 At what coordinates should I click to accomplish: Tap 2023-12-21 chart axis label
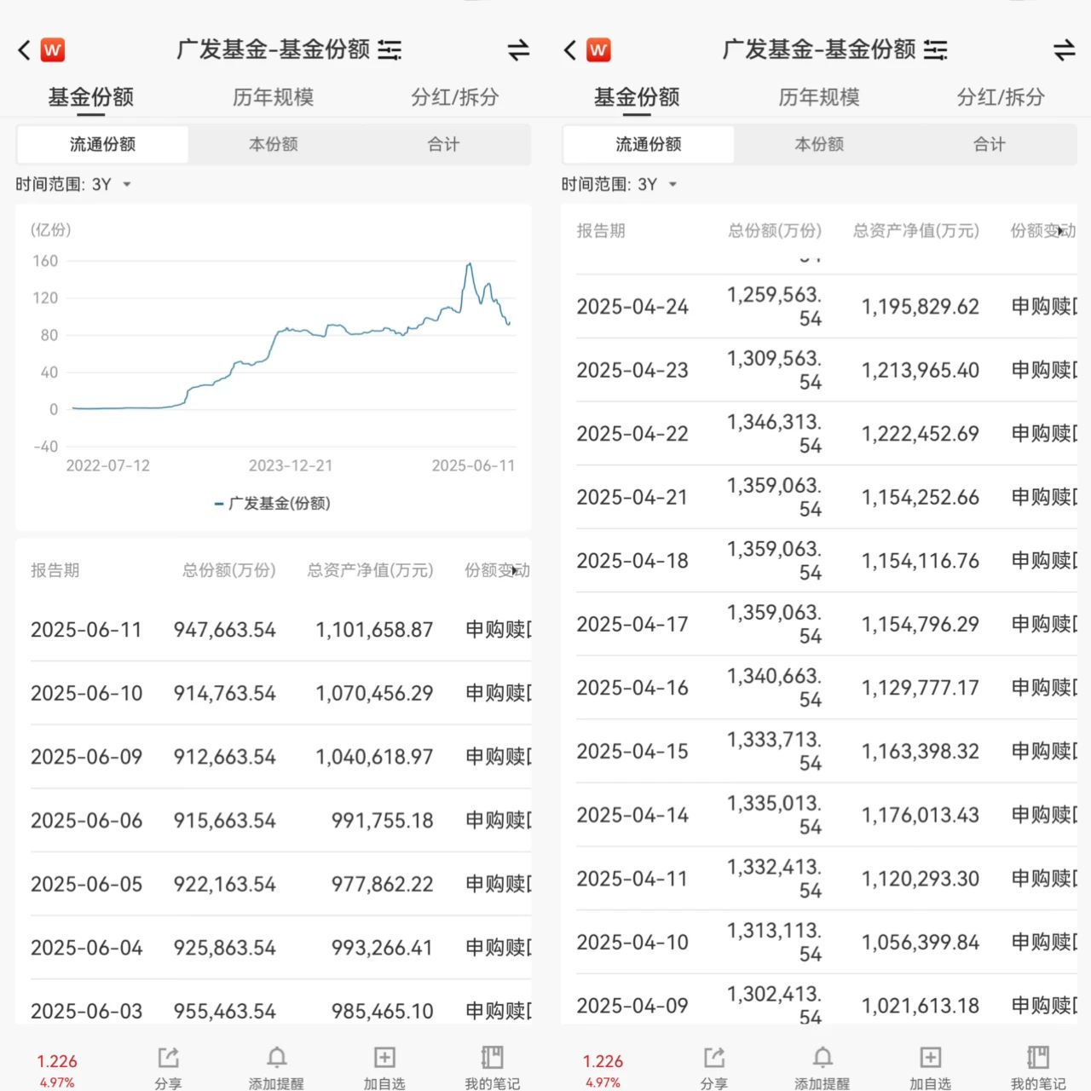291,465
